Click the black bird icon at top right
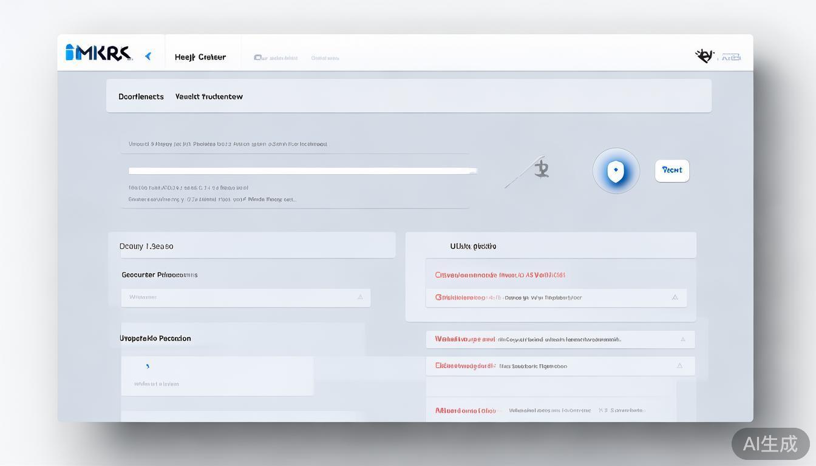 [704, 56]
